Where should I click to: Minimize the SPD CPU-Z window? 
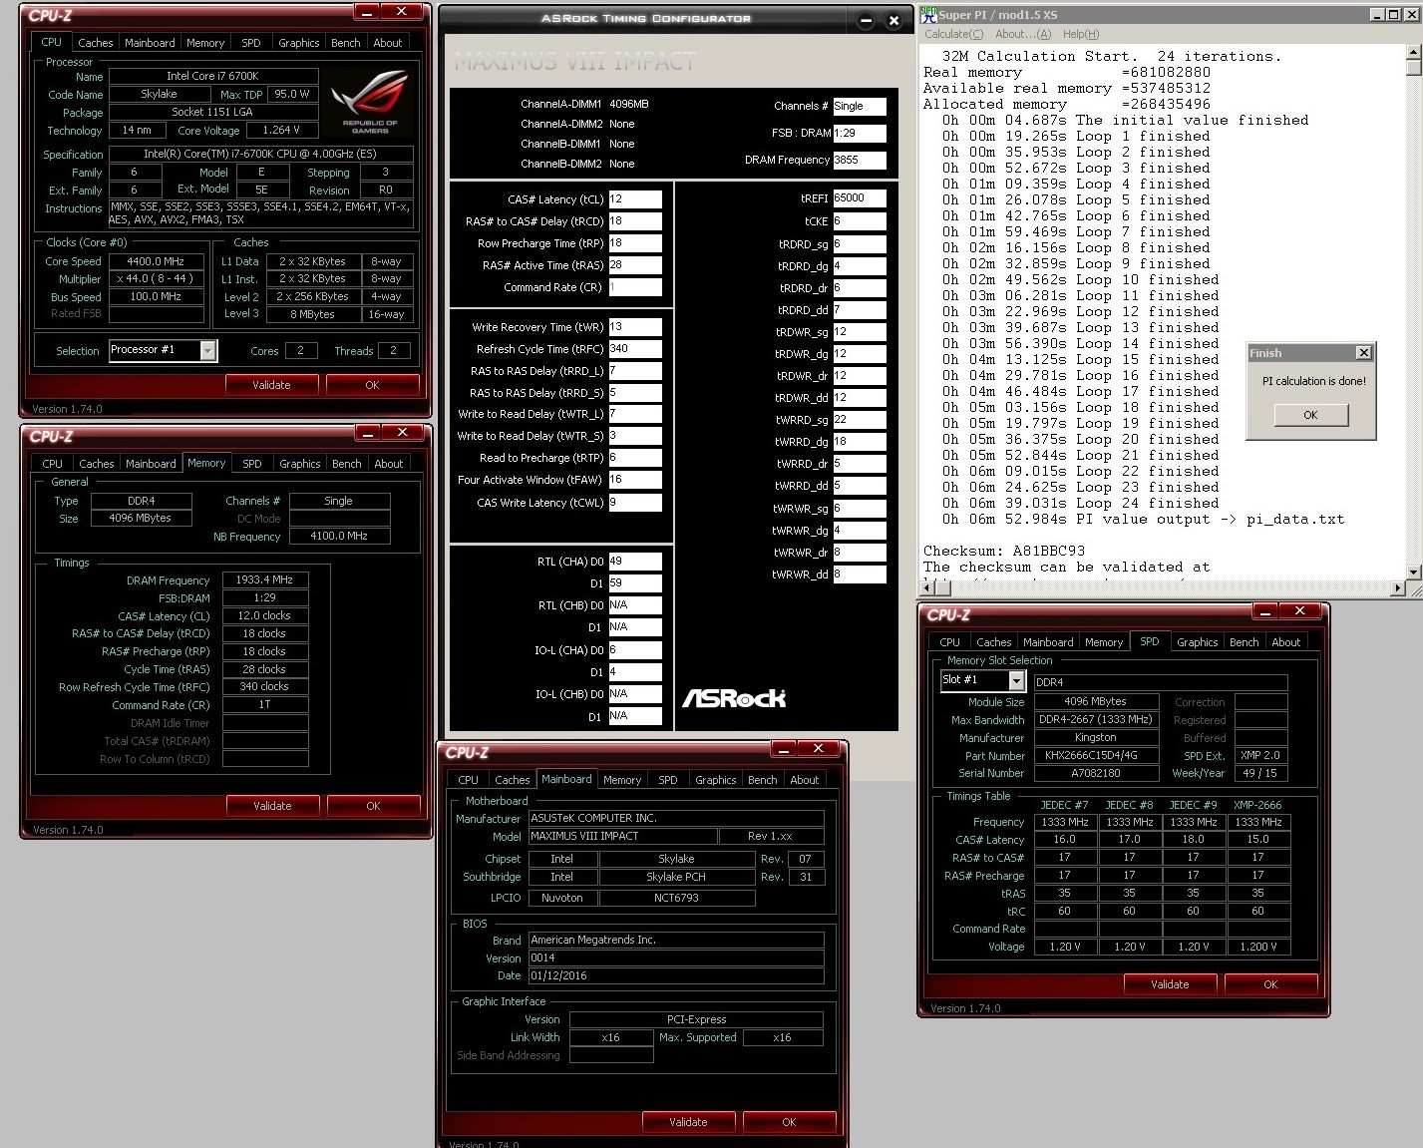[x=1265, y=611]
